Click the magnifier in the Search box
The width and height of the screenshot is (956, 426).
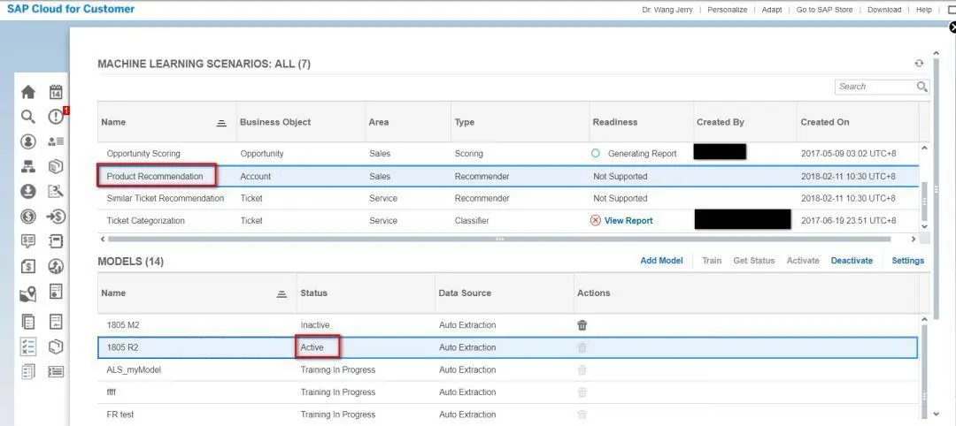click(921, 87)
